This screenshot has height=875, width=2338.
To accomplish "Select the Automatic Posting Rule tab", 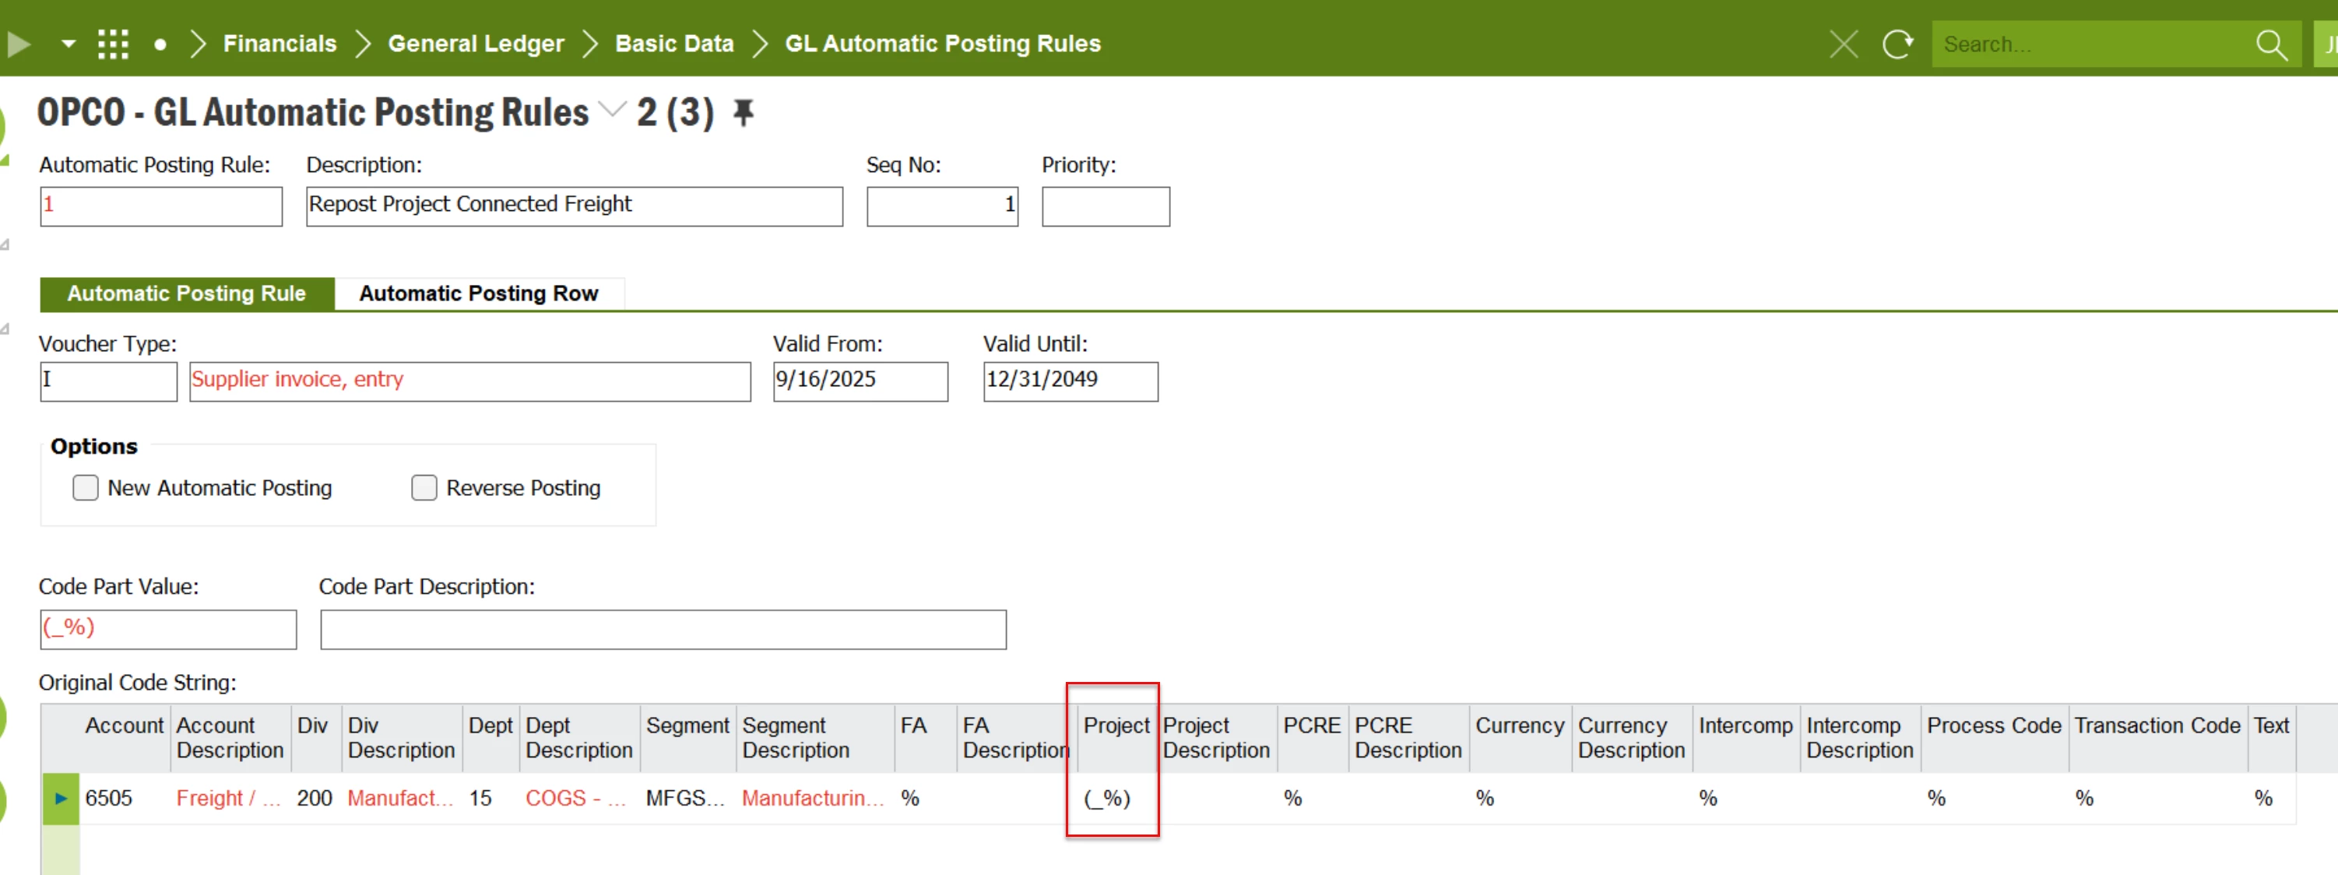I will (x=186, y=294).
